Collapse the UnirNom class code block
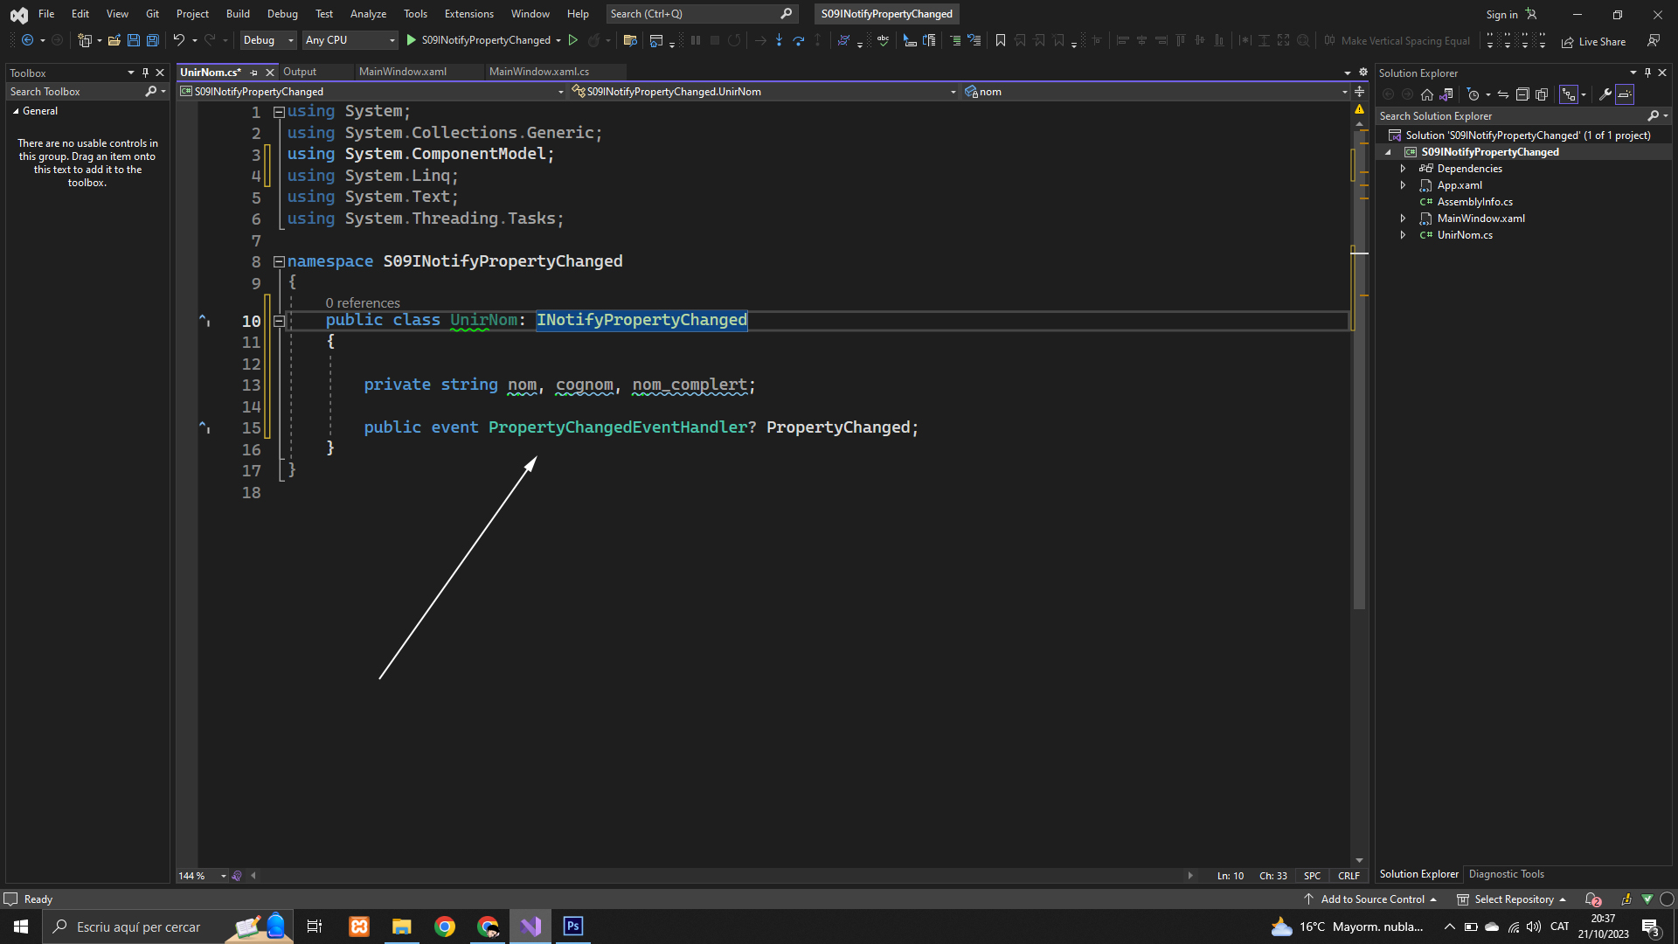The height and width of the screenshot is (944, 1678). click(x=279, y=321)
